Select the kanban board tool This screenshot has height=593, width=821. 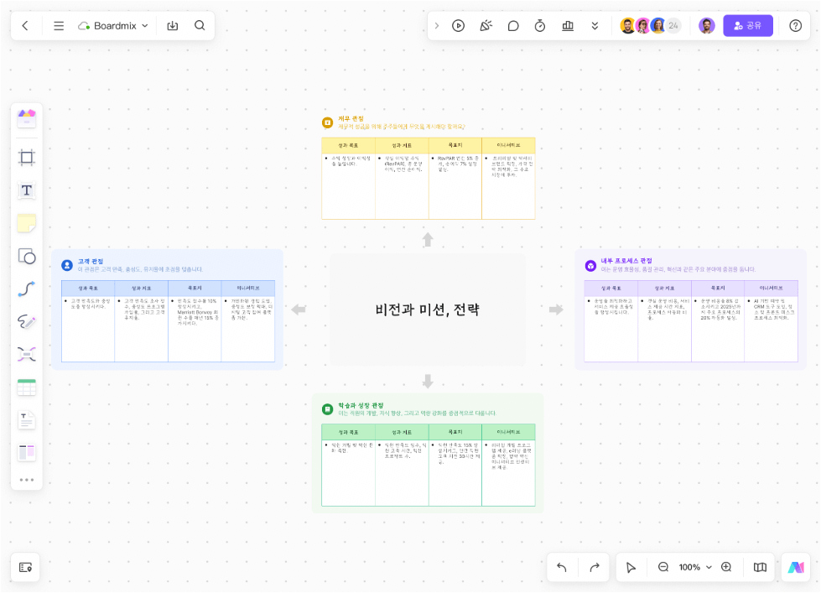pos(27,453)
